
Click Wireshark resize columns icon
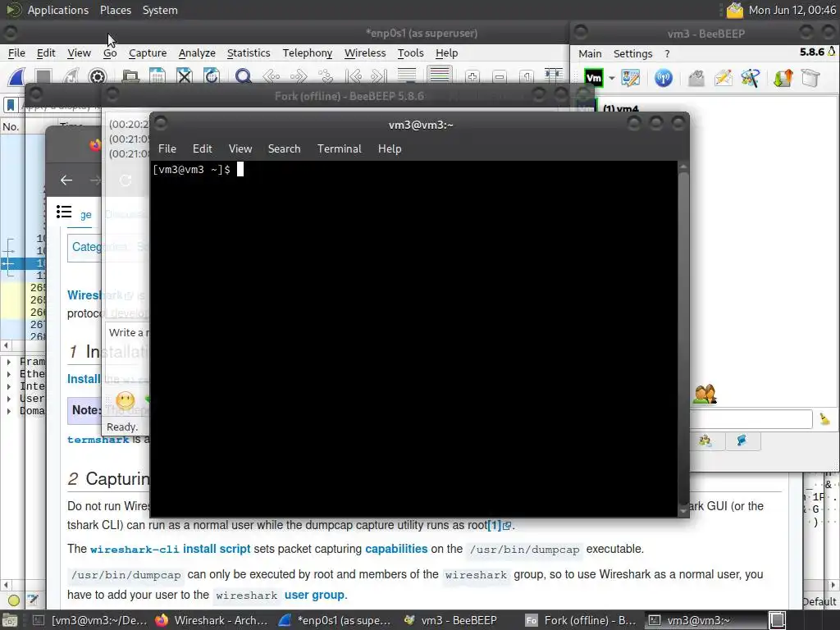(554, 75)
